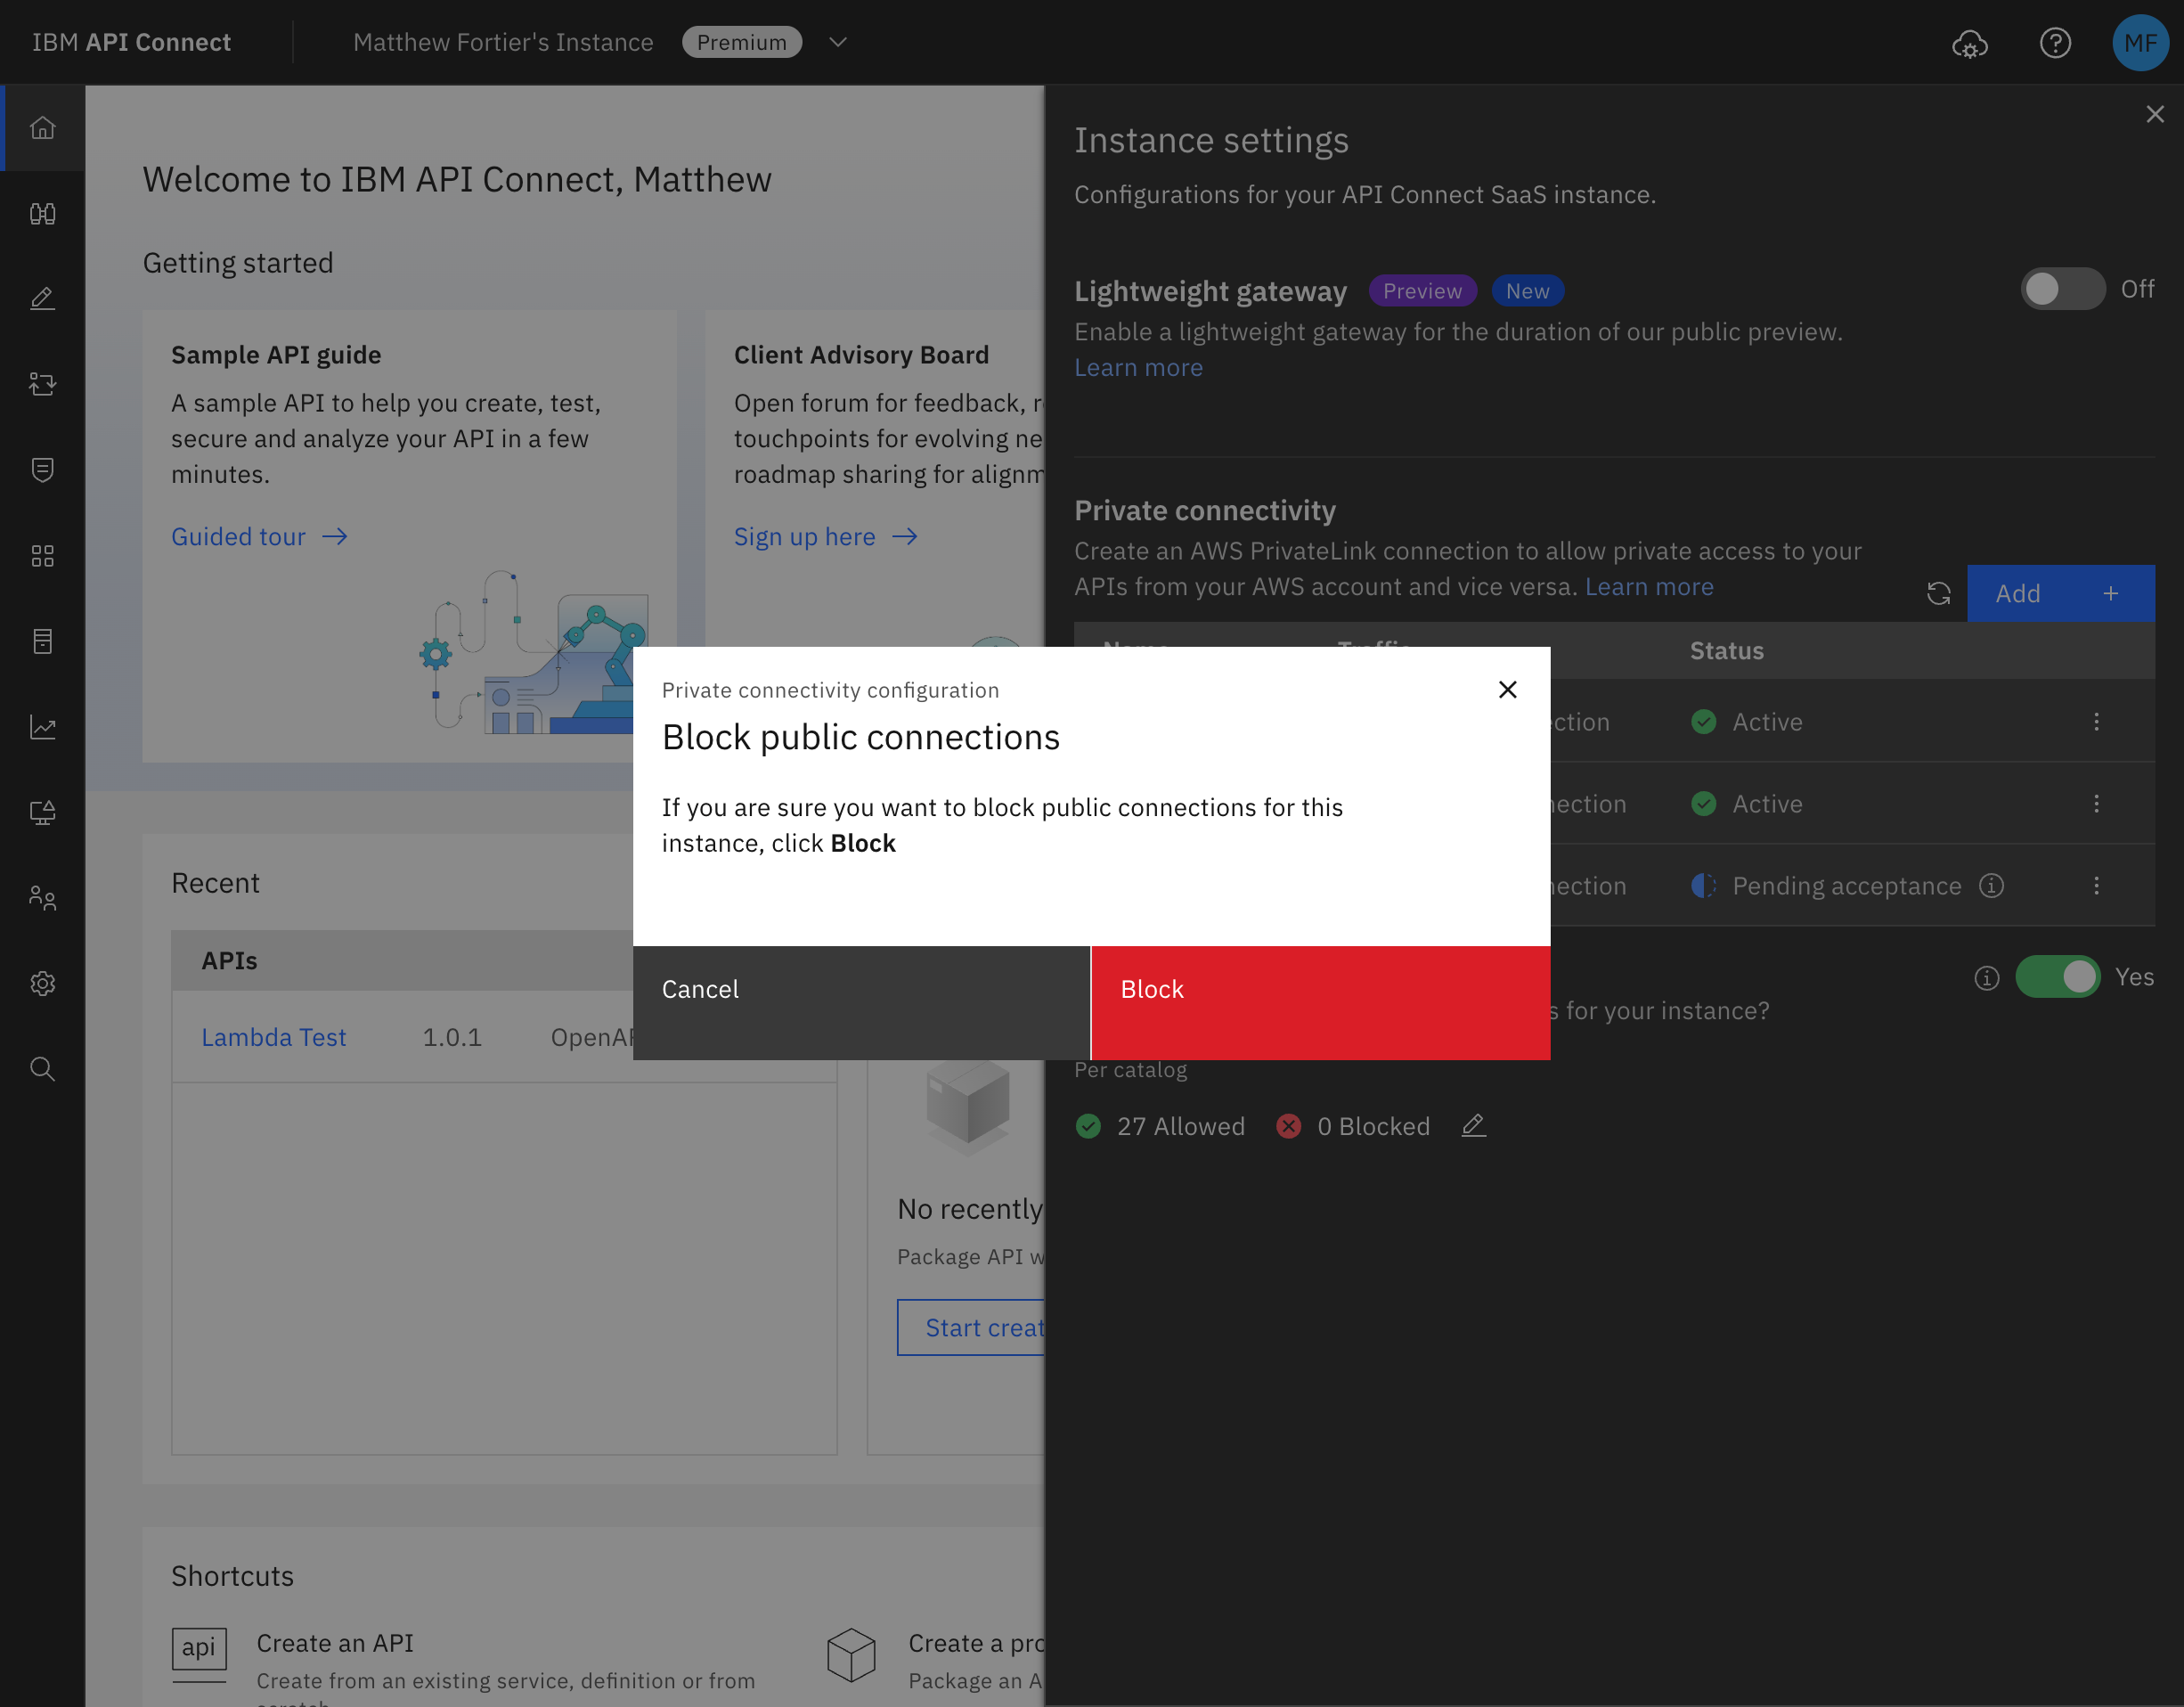Edit the allowed and blocked catalogs

pos(1473,1125)
